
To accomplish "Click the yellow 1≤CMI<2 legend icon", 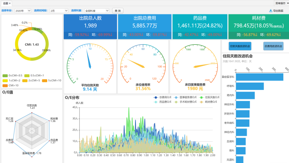I will coord(5,80).
